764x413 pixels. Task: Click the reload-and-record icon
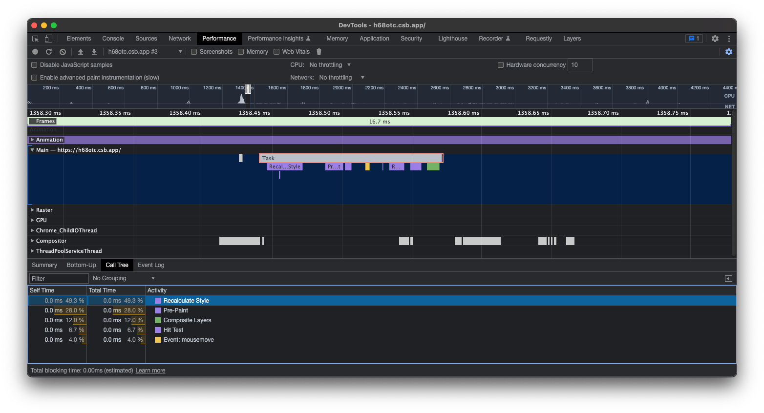coord(48,51)
